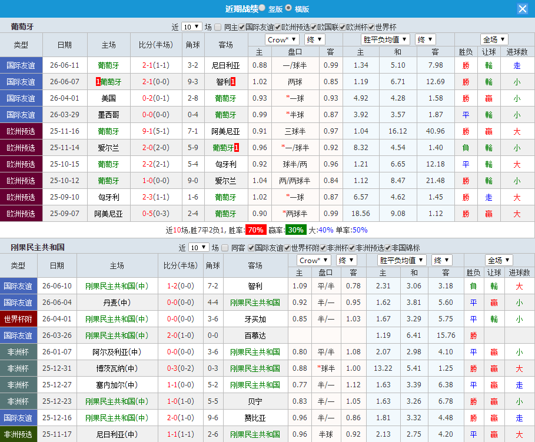Click 牙买加 away team on 26-04-01 row

pos(255,319)
